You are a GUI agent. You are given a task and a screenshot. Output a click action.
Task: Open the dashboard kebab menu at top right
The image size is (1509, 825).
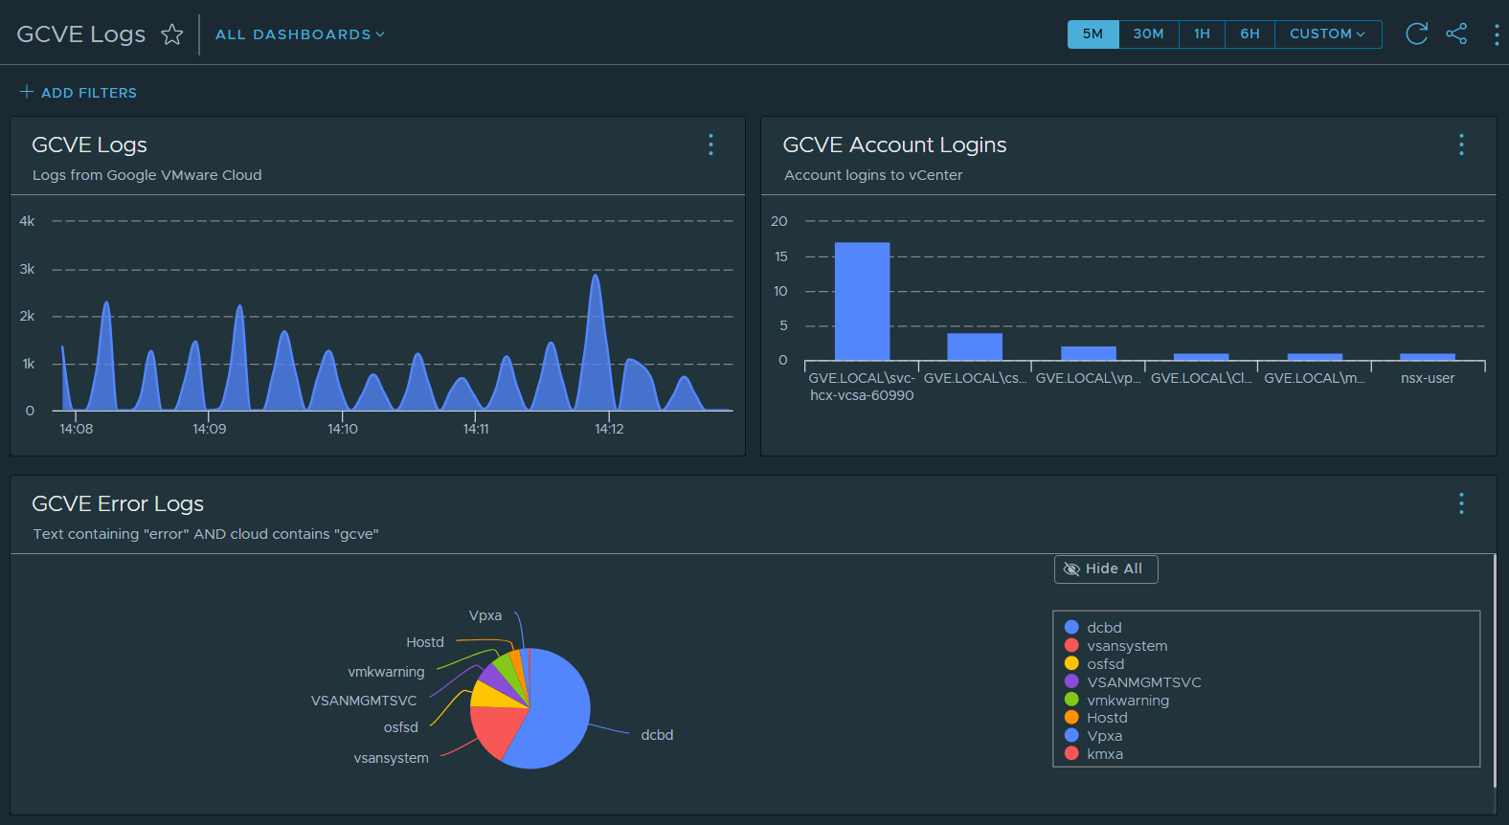1497,34
